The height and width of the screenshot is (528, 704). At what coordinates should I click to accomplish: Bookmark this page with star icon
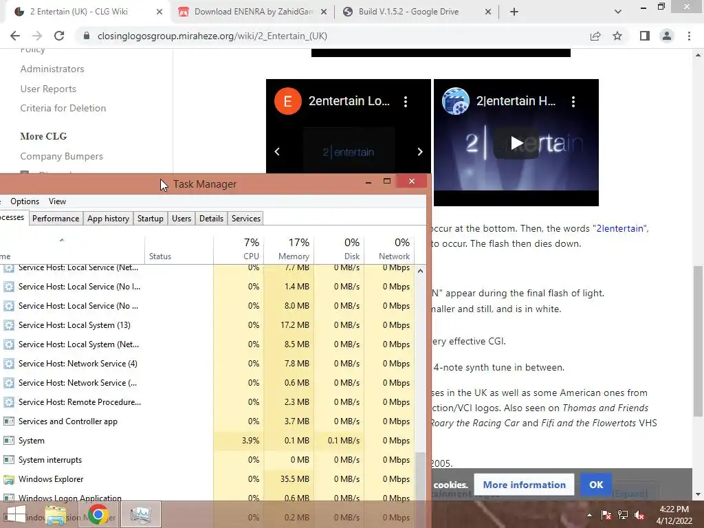(x=617, y=36)
